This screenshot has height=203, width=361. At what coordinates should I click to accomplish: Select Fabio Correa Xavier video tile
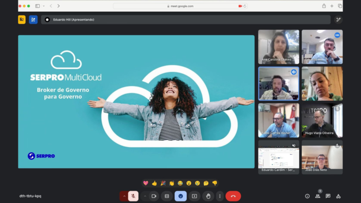[x=279, y=120]
